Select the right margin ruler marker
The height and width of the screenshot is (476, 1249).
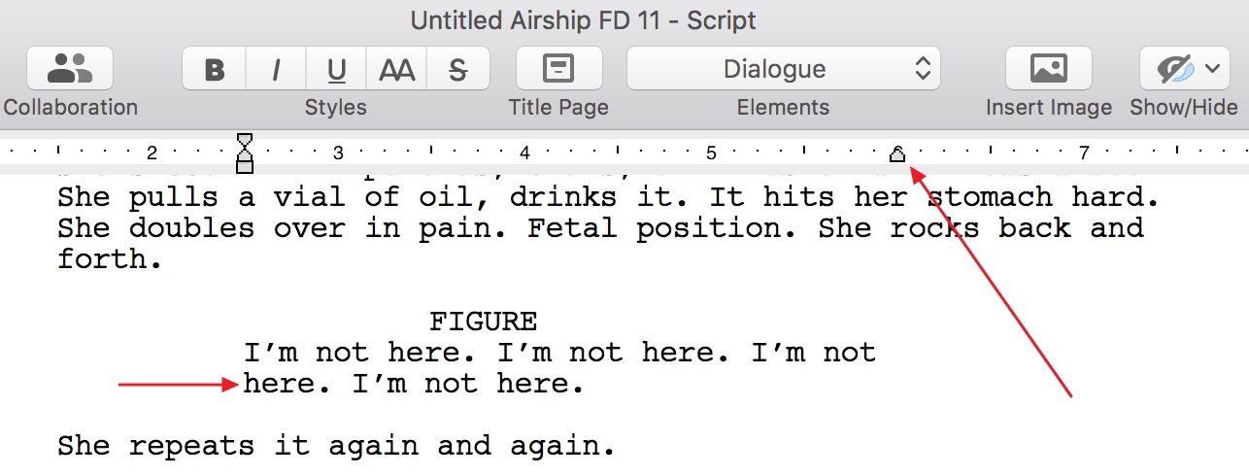[897, 153]
